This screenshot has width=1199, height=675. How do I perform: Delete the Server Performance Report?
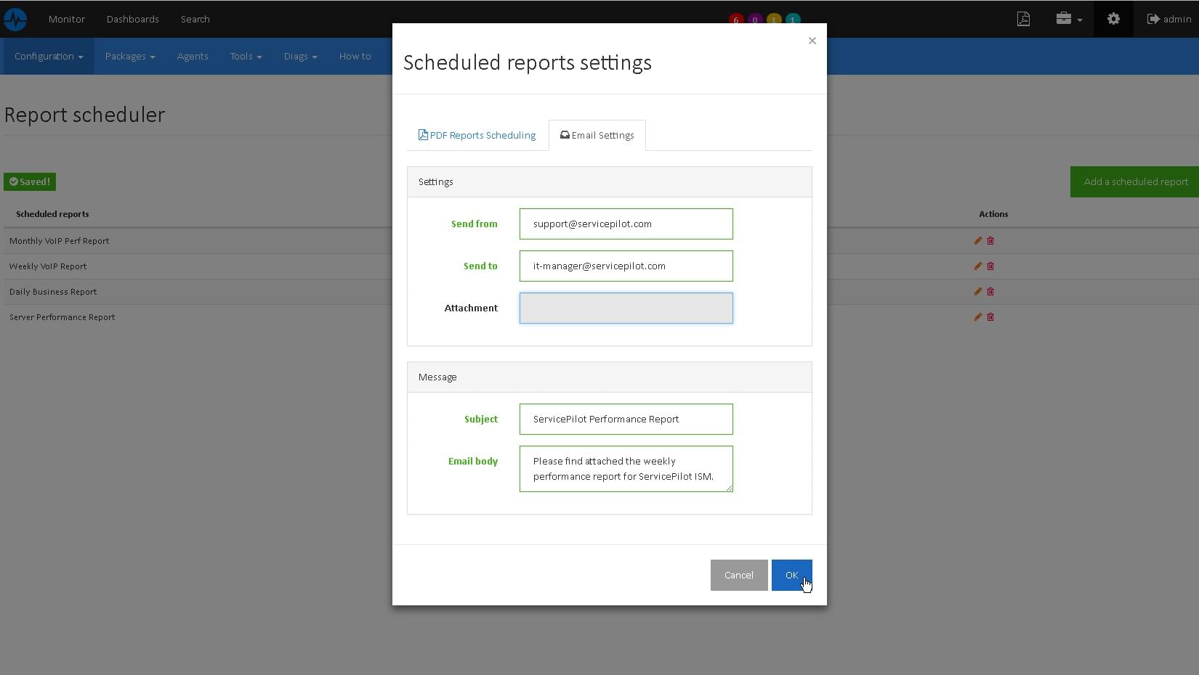coord(990,316)
